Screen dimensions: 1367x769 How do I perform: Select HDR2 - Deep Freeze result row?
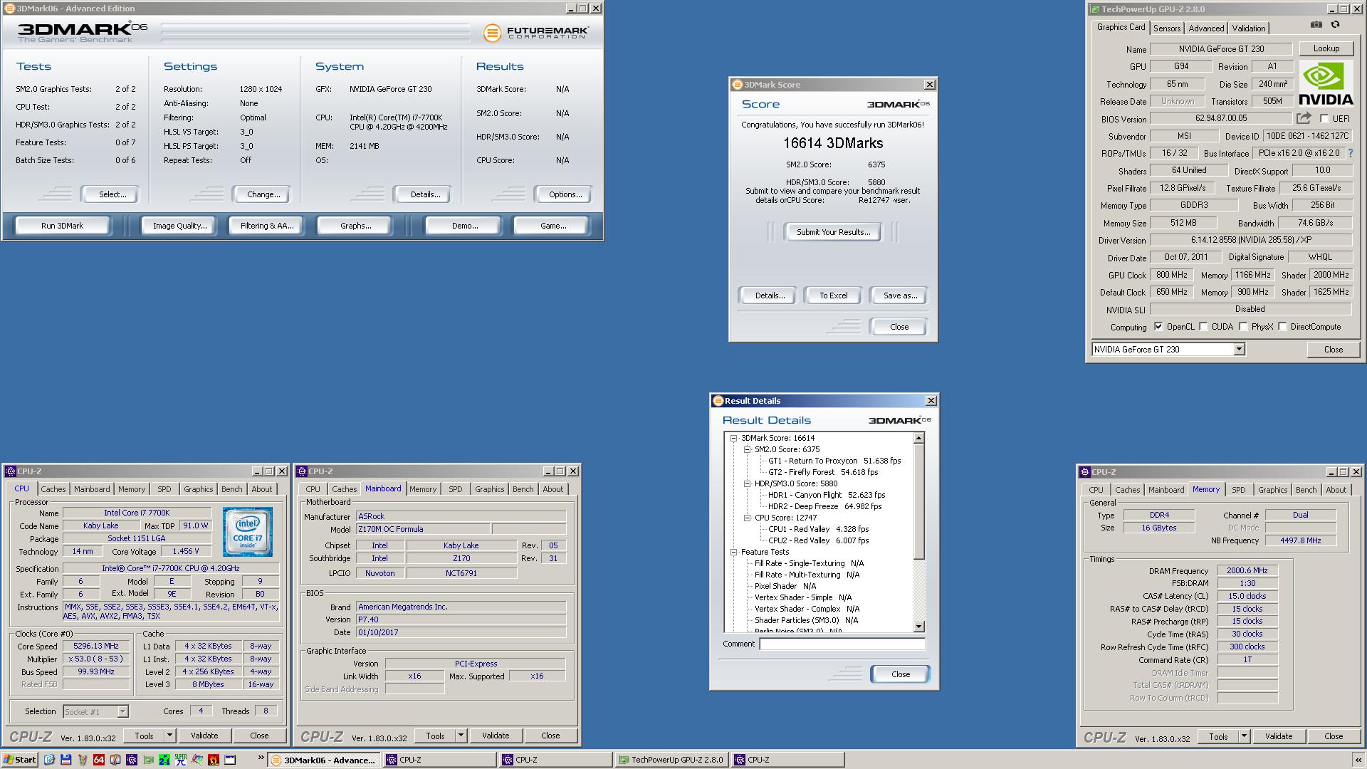pyautogui.click(x=824, y=507)
